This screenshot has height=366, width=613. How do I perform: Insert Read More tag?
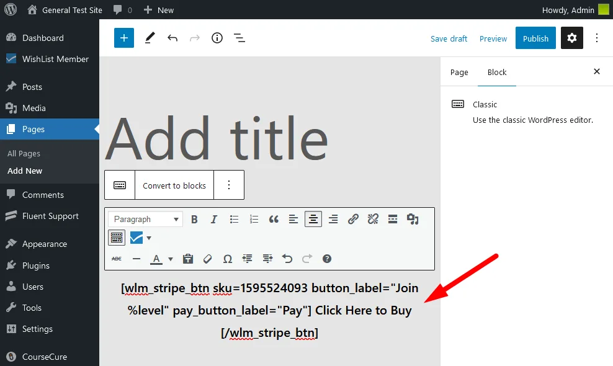tap(393, 220)
